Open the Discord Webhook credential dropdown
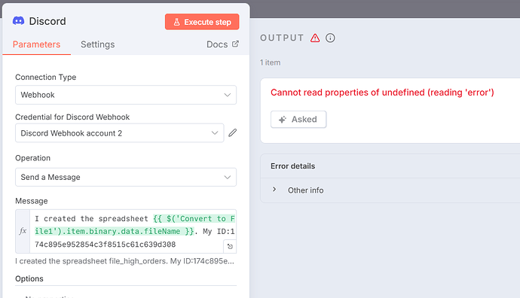The image size is (520, 298). tap(119, 133)
